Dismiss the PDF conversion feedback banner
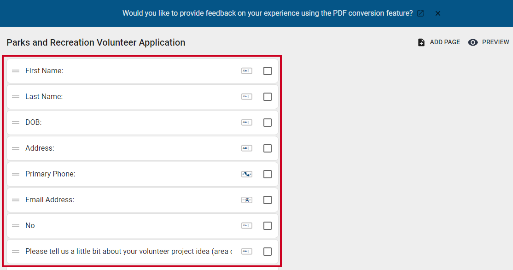This screenshot has width=513, height=270. click(x=438, y=13)
